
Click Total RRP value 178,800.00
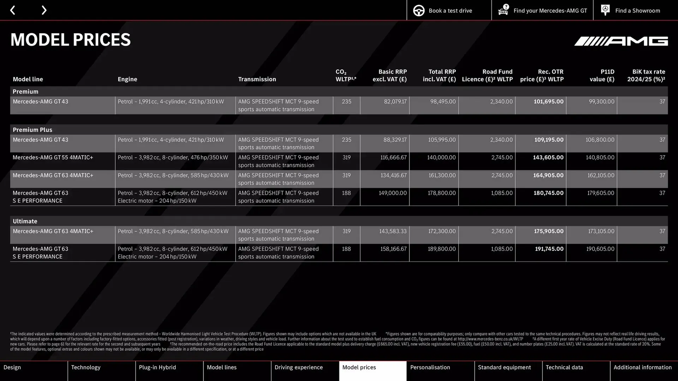442,193
